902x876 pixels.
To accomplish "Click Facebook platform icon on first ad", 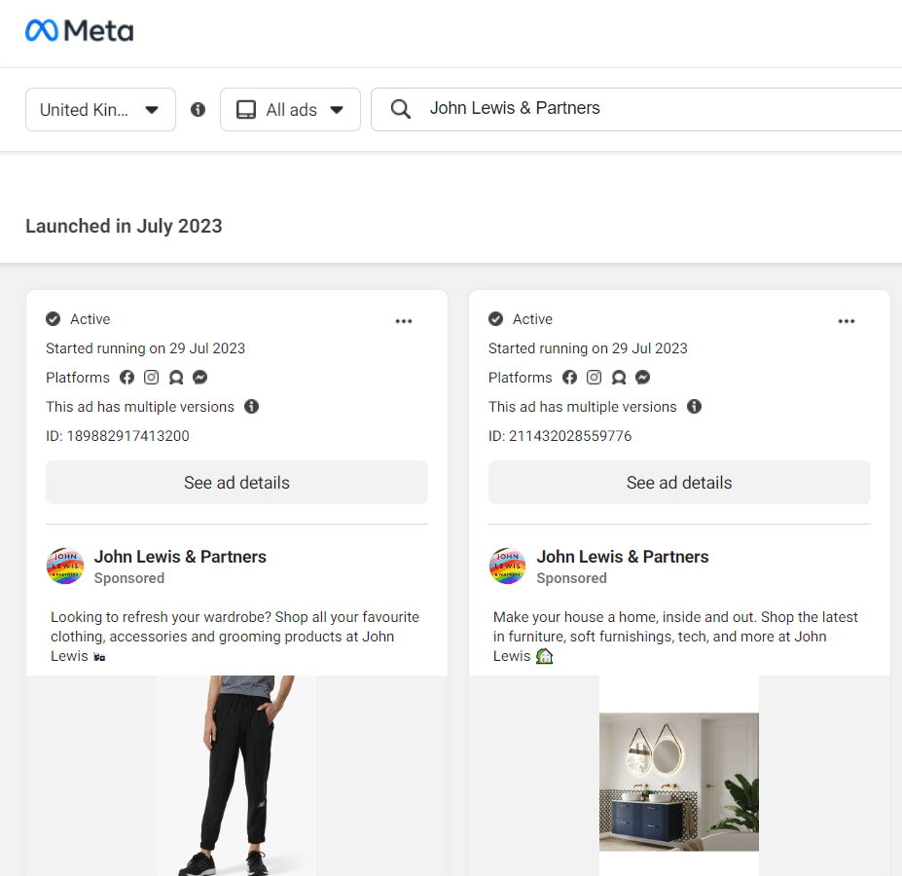I will 126,378.
